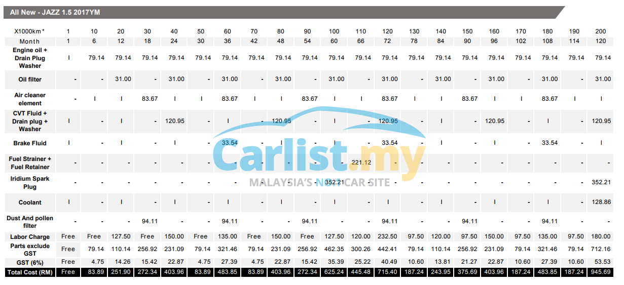Select the 625.24 total cost cell
The width and height of the screenshot is (624, 285).
(335, 272)
